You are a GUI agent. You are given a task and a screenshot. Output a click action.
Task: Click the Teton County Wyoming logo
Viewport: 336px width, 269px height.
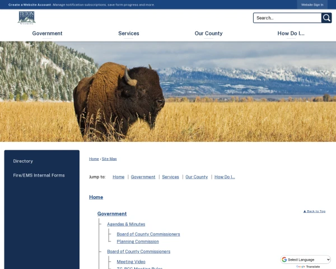coord(26,18)
